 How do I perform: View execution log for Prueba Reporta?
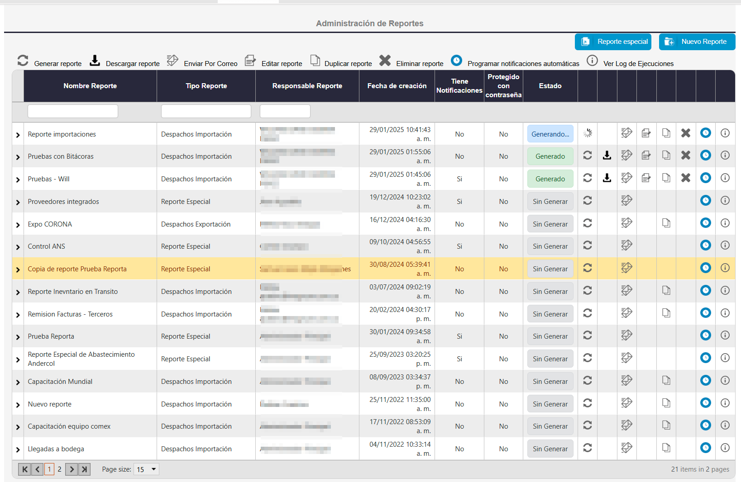[x=725, y=336]
